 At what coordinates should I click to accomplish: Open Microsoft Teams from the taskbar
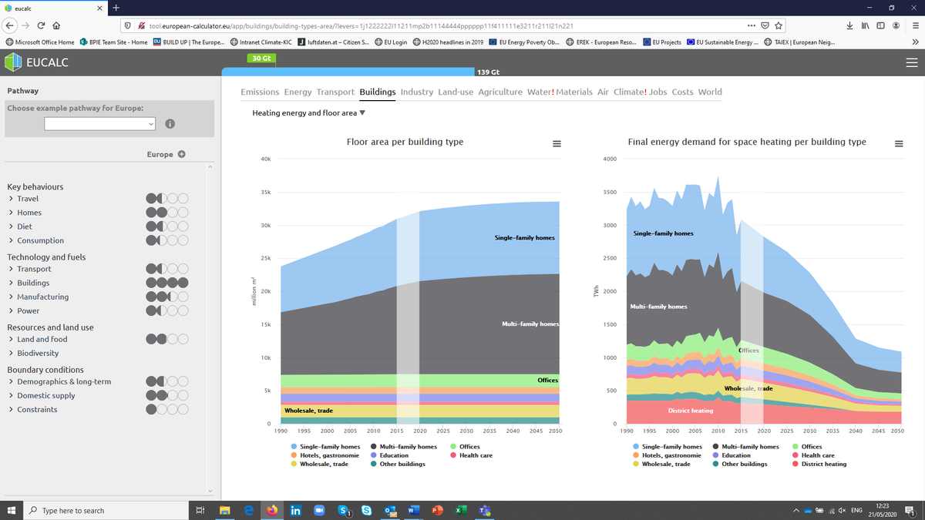[484, 510]
